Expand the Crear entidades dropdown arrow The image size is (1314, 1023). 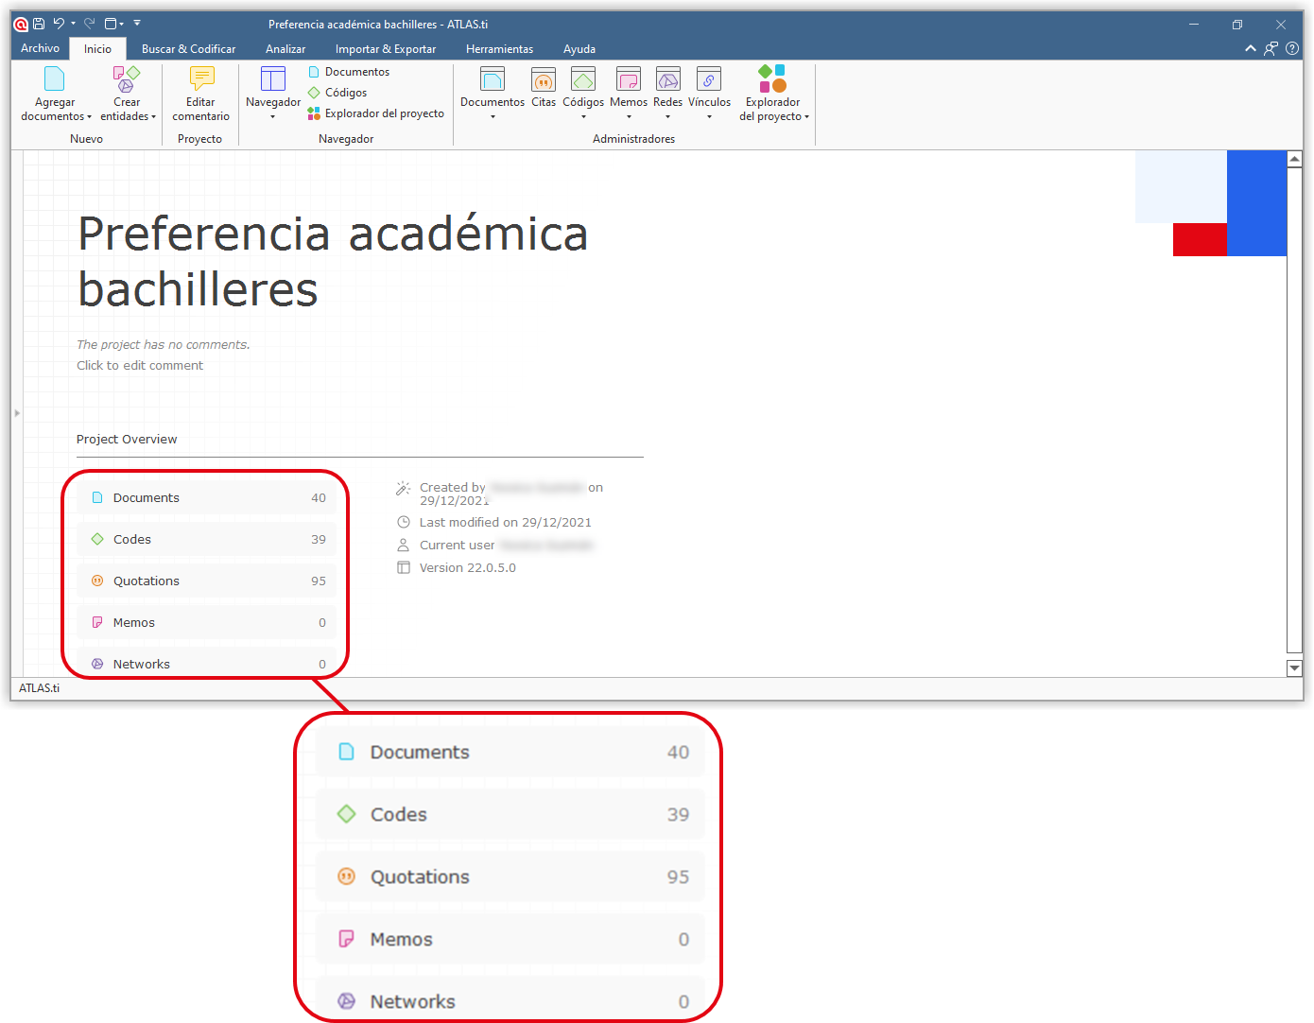(x=153, y=117)
